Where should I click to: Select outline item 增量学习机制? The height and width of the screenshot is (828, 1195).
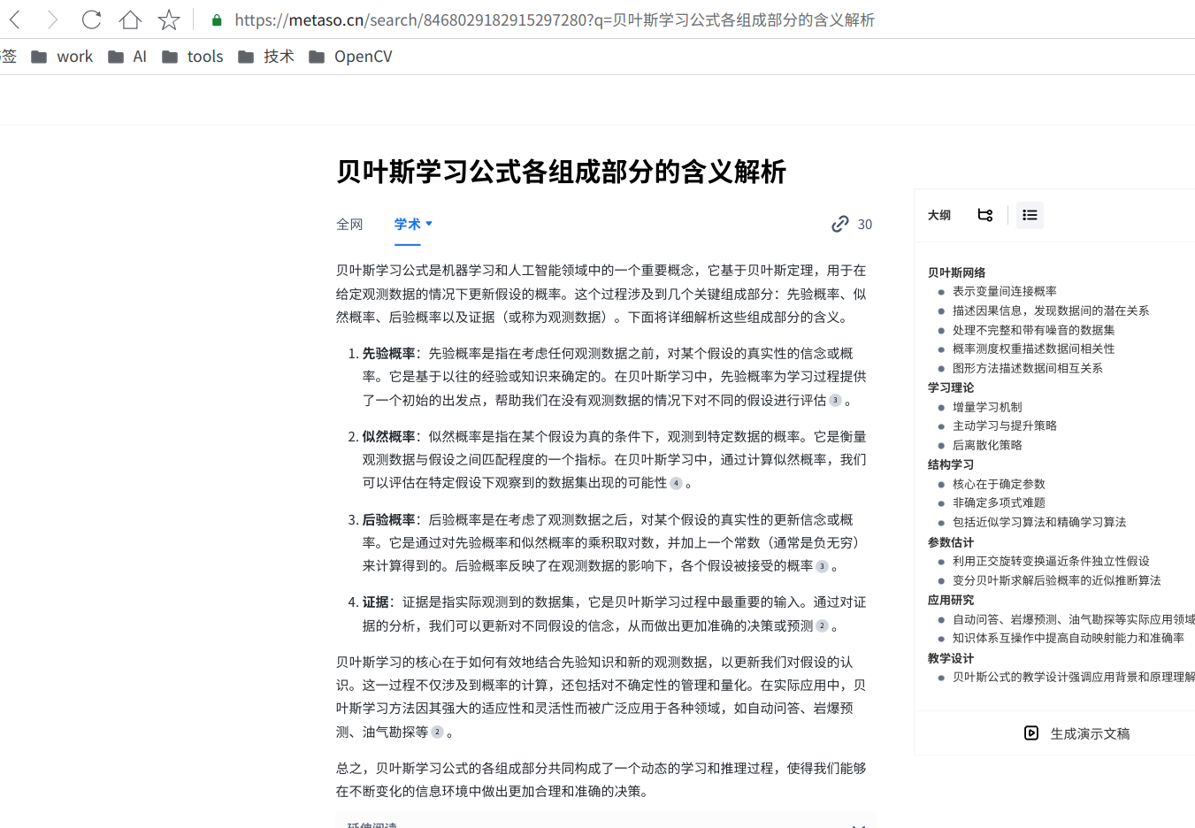[987, 407]
